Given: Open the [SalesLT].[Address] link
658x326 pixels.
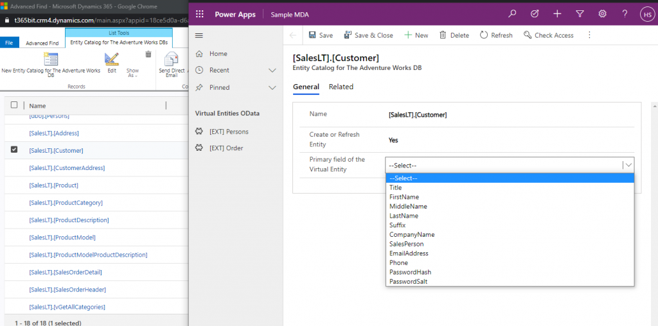Looking at the screenshot, I should [54, 133].
